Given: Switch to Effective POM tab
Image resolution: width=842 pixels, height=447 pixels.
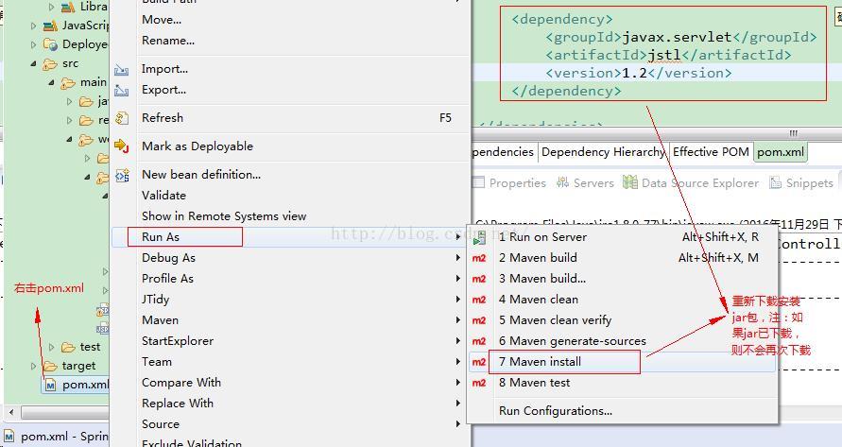Looking at the screenshot, I should [711, 152].
